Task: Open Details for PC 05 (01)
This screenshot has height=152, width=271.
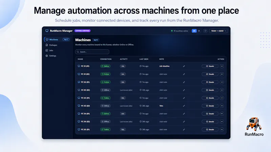Action: tap(210, 130)
